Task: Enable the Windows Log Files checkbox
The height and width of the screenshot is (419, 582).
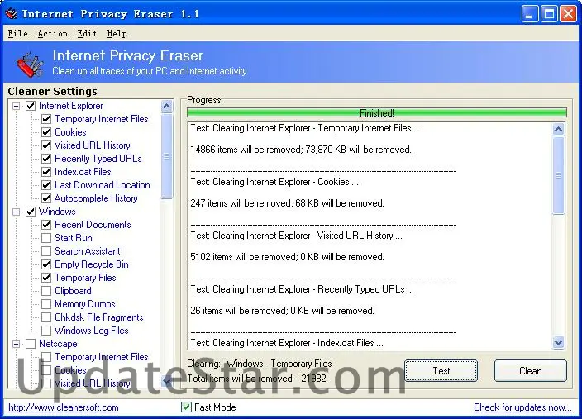Action: [46, 331]
